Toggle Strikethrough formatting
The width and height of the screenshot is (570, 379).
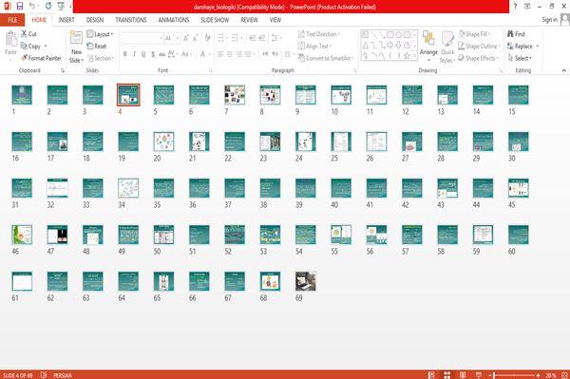pyautogui.click(x=162, y=54)
